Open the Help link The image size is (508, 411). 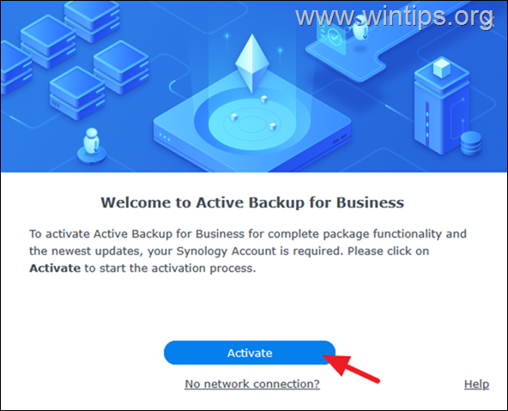point(476,384)
